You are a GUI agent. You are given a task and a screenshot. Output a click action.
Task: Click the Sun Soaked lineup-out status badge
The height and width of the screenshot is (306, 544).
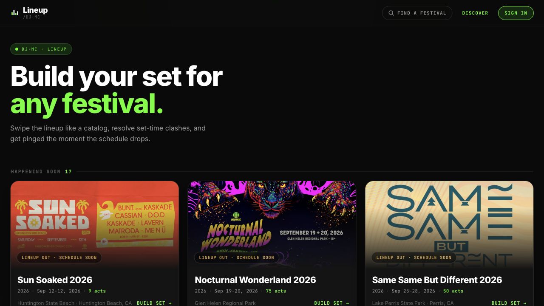59,258
